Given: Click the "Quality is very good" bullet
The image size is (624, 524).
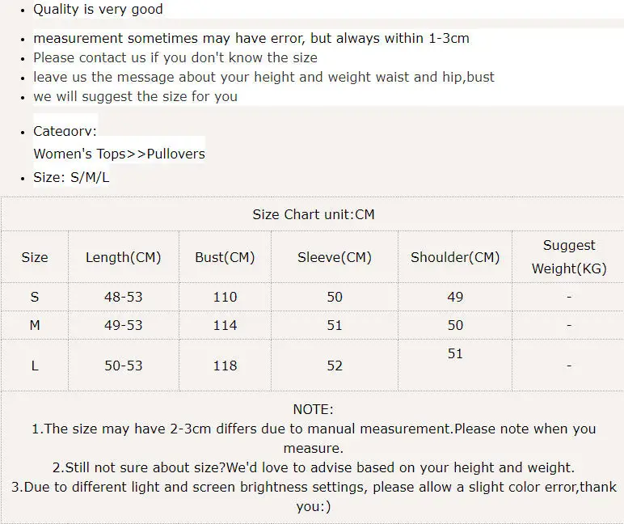Looking at the screenshot, I should (98, 10).
